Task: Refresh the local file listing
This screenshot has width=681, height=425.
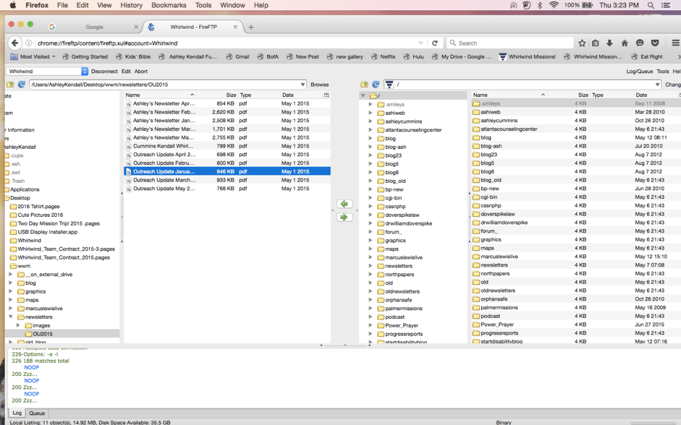Action: [x=21, y=85]
